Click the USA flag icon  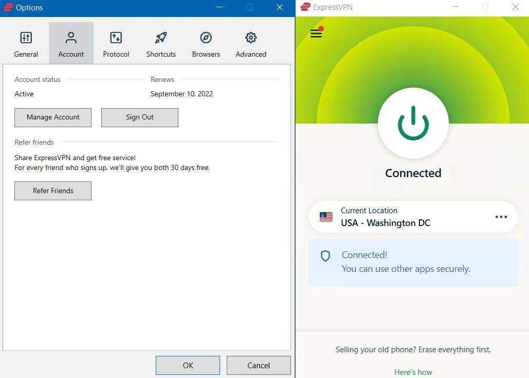coord(326,217)
